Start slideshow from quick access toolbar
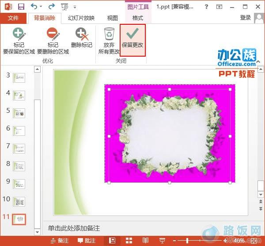265x246 pixels. pyautogui.click(x=64, y=7)
